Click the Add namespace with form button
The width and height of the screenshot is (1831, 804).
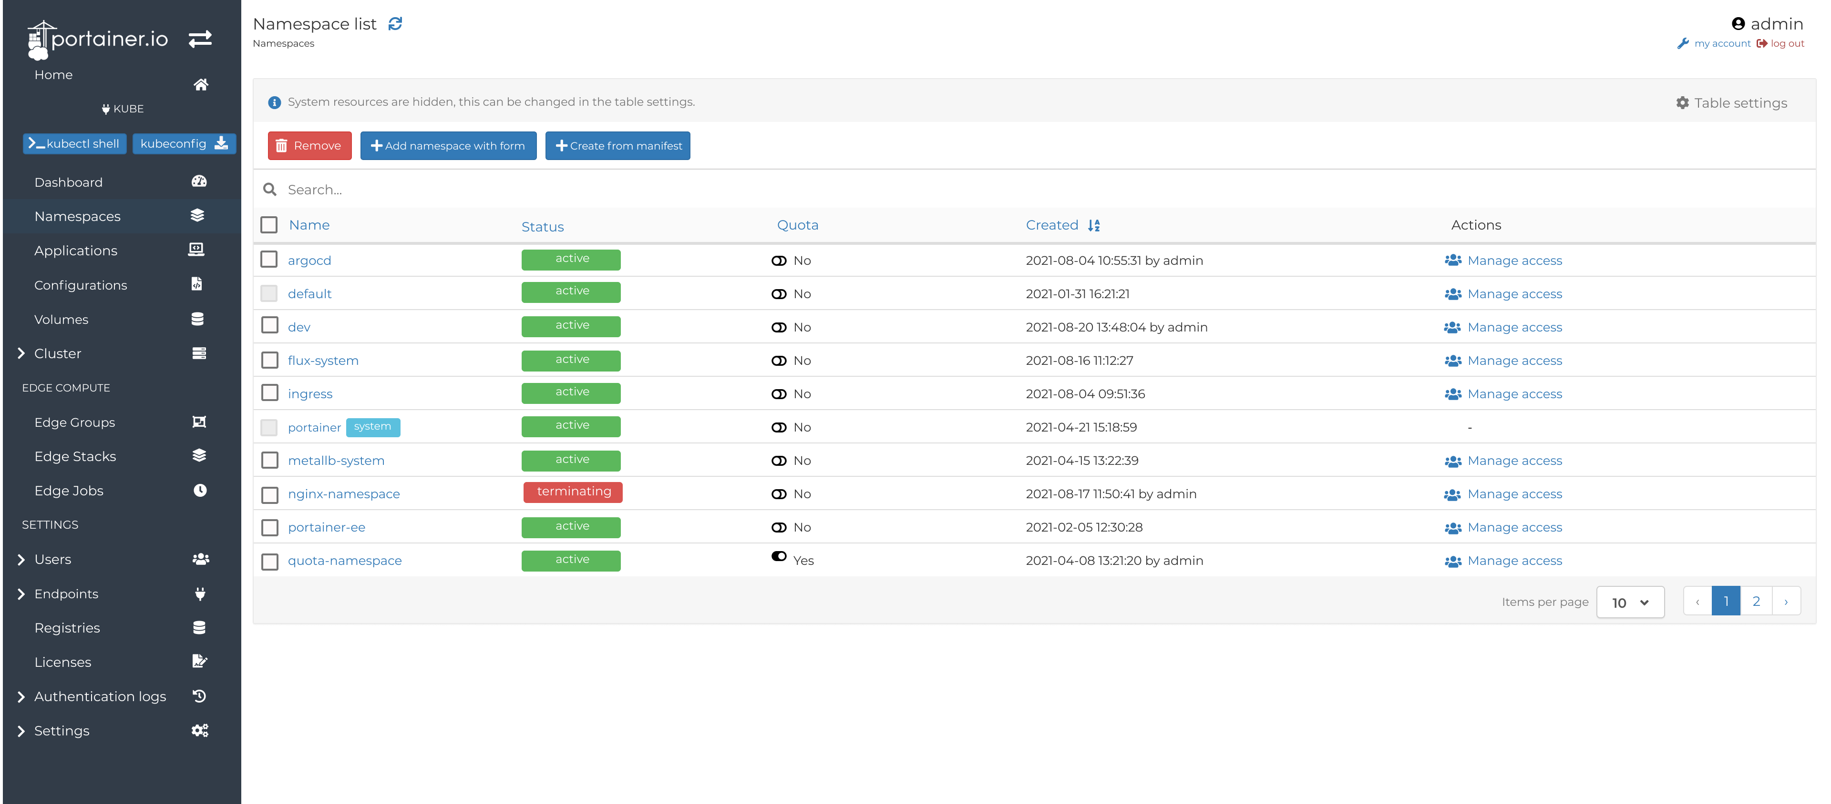tap(449, 146)
